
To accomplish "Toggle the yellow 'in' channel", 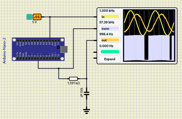I will point(109,17).
